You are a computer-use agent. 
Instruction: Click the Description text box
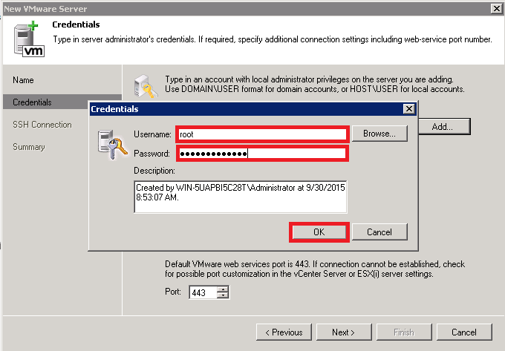[241, 197]
